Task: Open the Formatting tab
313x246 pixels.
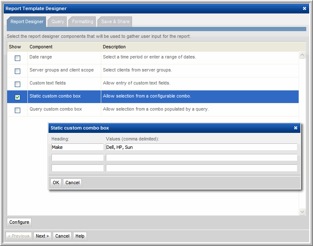Action: point(82,22)
